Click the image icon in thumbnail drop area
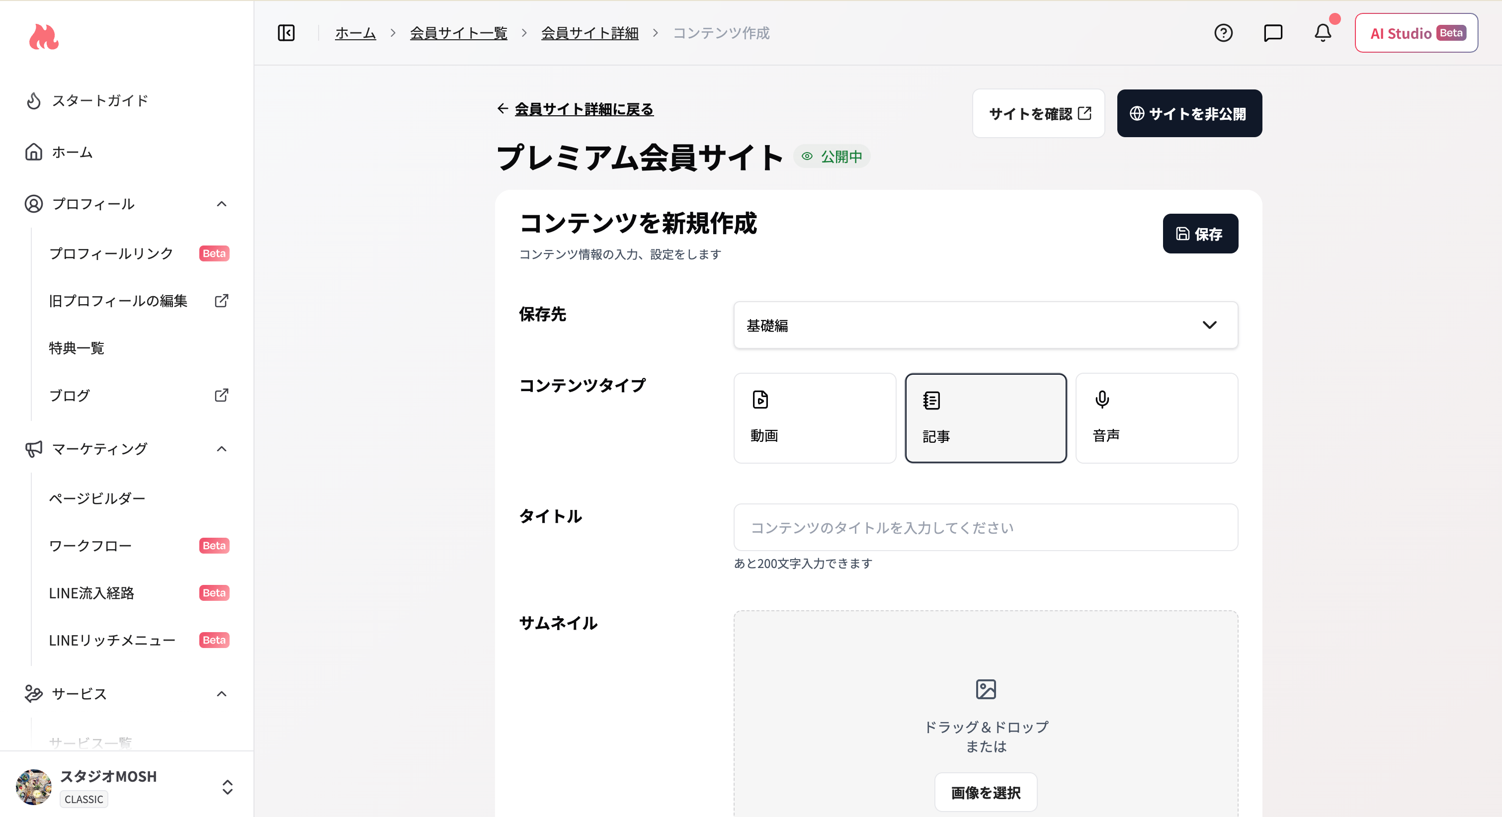The height and width of the screenshot is (817, 1502). coord(986,689)
